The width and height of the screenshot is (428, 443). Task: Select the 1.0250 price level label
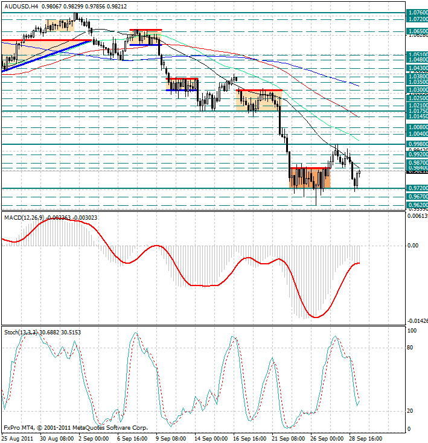(x=417, y=98)
